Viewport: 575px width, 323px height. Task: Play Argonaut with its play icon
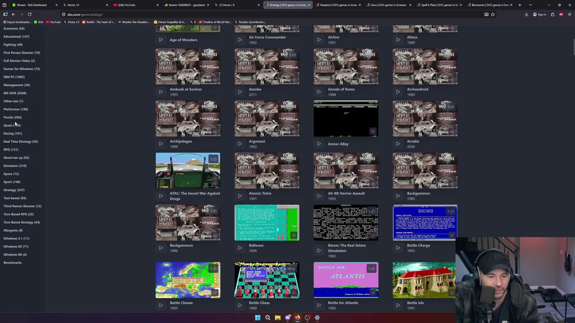tap(240, 144)
